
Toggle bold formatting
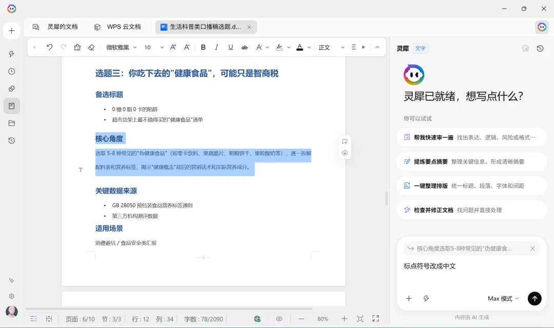pyautogui.click(x=203, y=47)
